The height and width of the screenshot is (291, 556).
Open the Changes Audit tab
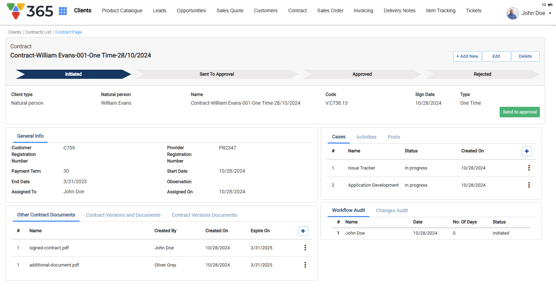[392, 210]
